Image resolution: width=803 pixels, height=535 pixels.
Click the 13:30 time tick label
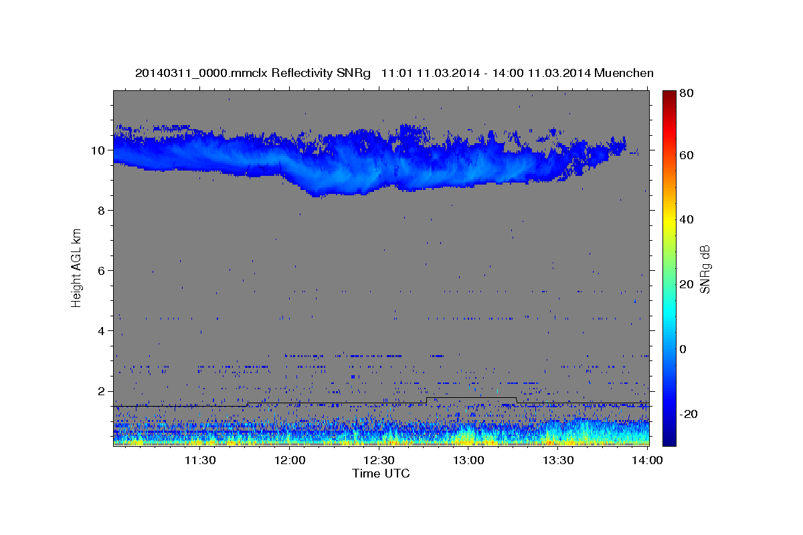(x=558, y=460)
